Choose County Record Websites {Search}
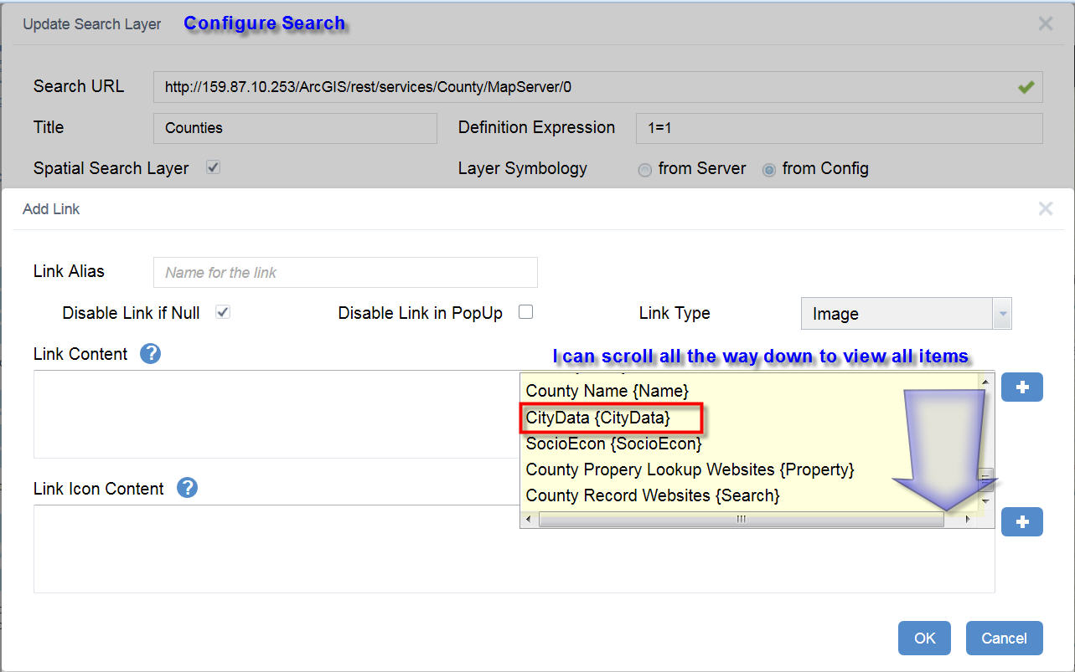1075x672 pixels. pyautogui.click(x=653, y=495)
